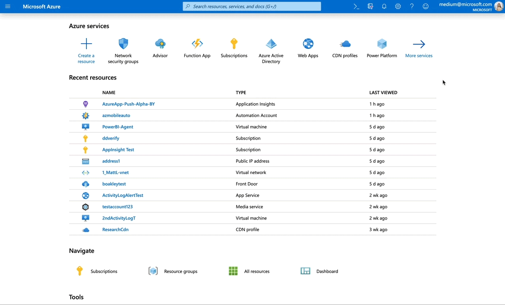The image size is (505, 305).
Task: Open the 2ndActivityLogT link
Action: [x=119, y=218]
